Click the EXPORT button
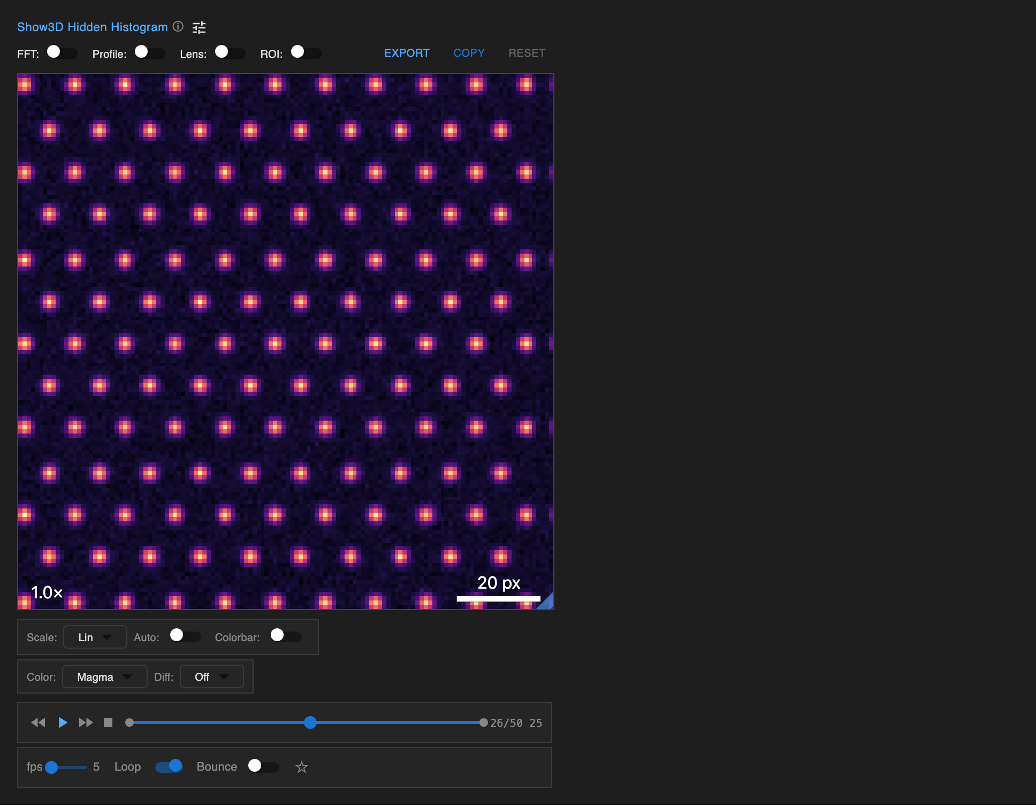 (407, 52)
